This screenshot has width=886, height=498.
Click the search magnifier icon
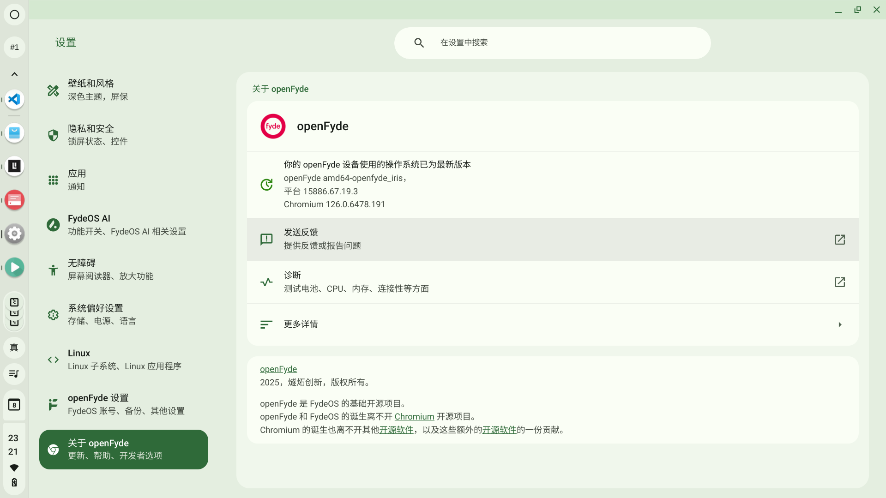[x=419, y=43]
